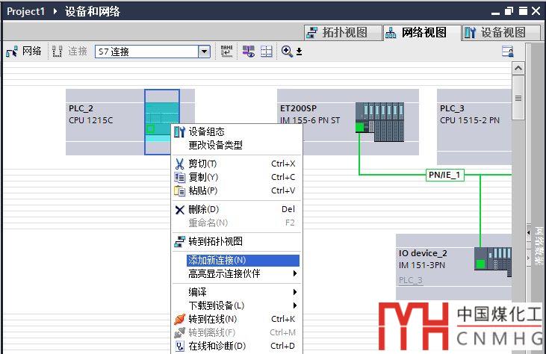Screen dimensions: 546x354
Task: Click the Network (网络) toolbar button
Action: point(24,52)
